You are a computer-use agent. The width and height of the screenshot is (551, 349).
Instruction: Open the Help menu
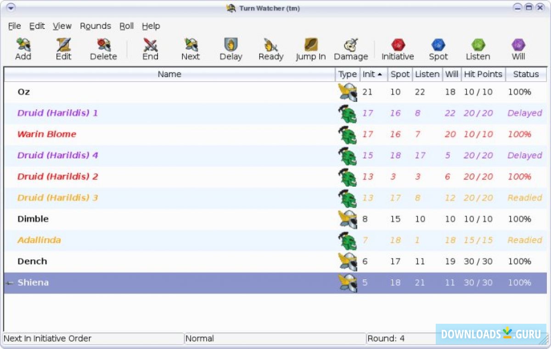[x=151, y=26]
